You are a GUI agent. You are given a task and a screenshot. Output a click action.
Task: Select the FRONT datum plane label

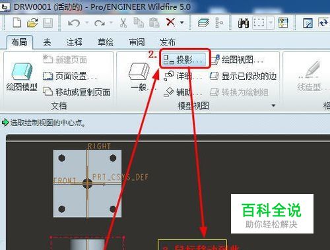pos(65,181)
